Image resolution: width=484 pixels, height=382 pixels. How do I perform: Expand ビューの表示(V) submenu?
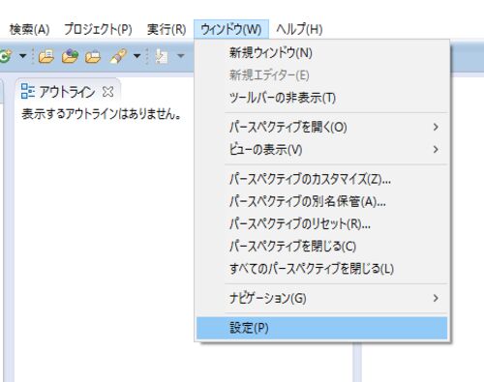[x=321, y=150]
